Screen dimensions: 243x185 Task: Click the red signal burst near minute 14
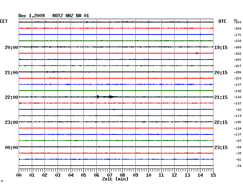click(197, 53)
